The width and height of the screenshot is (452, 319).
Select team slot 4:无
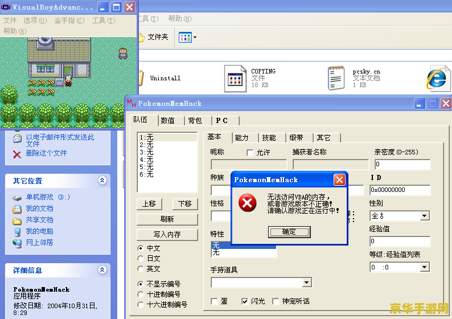(x=167, y=159)
